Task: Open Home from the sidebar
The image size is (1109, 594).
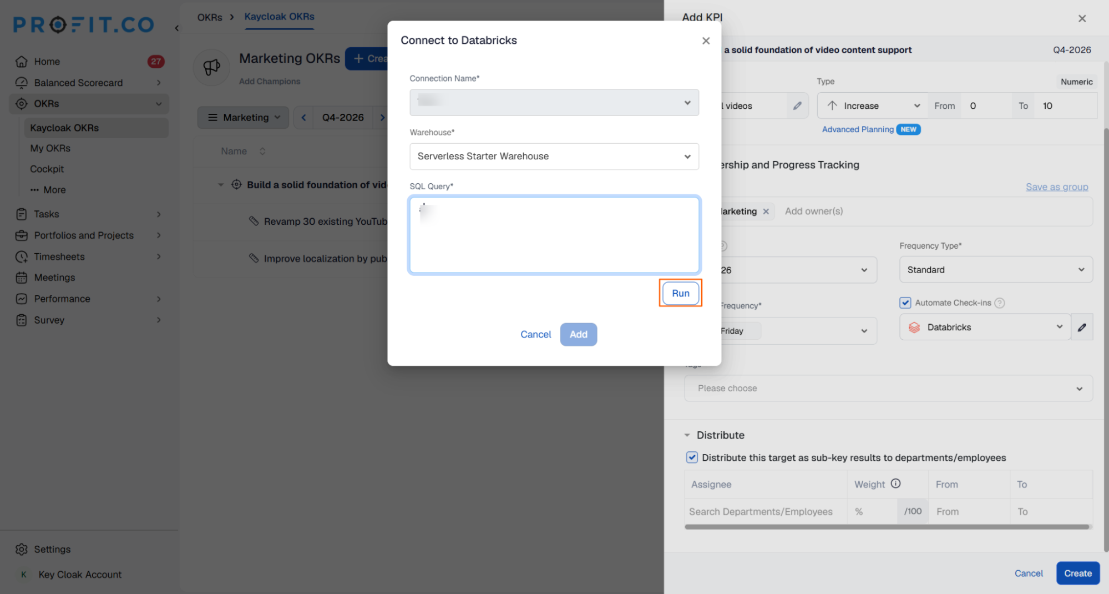Action: 47,62
